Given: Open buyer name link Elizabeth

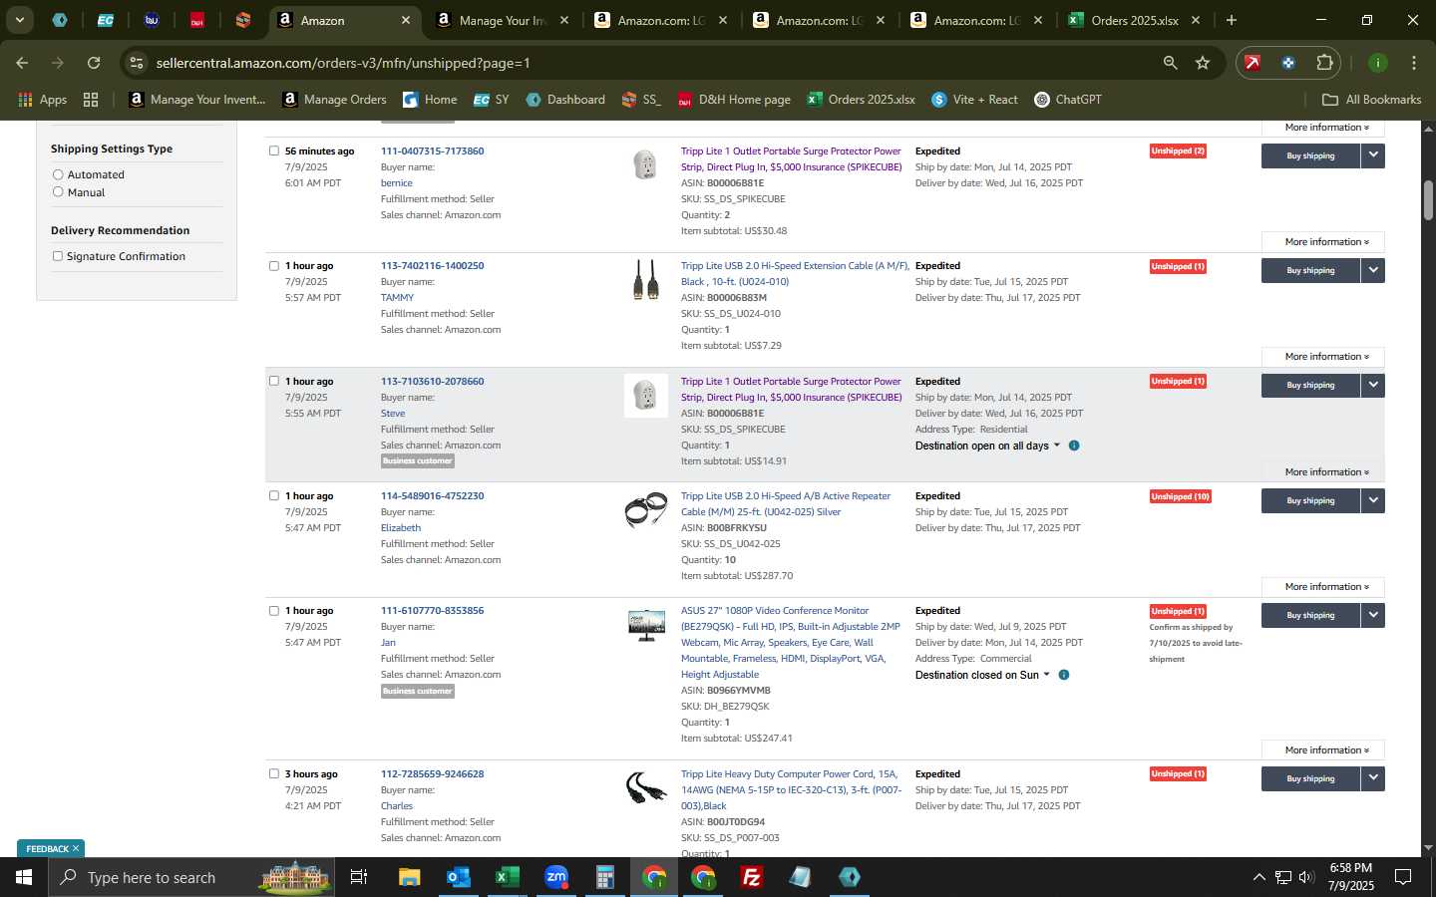Looking at the screenshot, I should (x=401, y=528).
